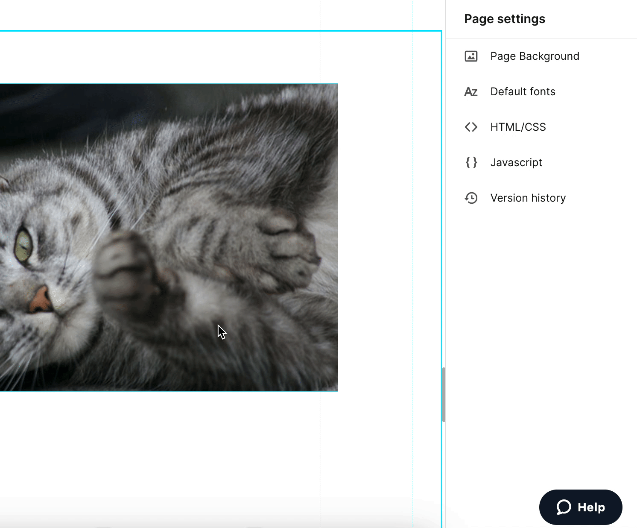Click the Help chat button
The height and width of the screenshot is (528, 637).
pos(581,507)
